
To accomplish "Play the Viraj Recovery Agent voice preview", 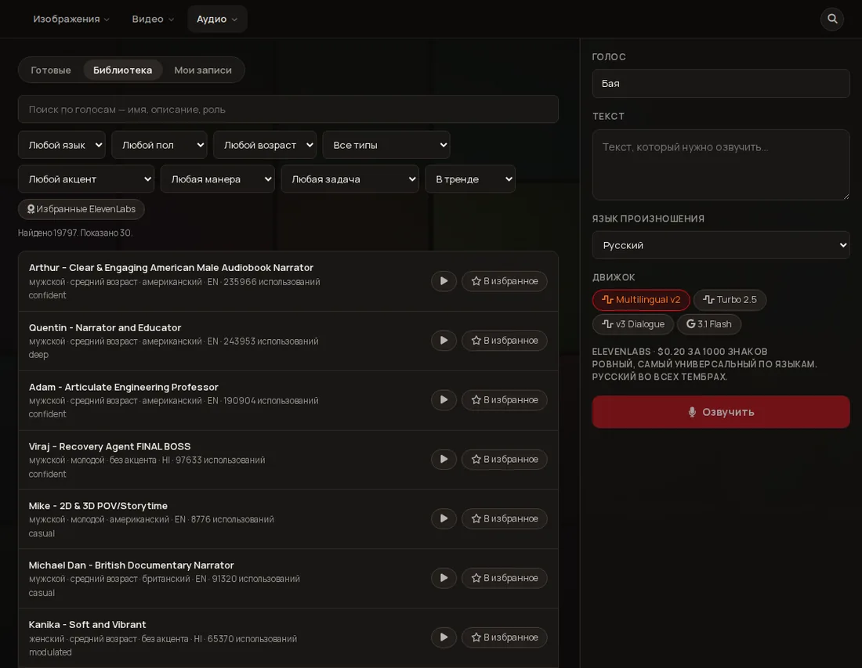I will click(444, 459).
